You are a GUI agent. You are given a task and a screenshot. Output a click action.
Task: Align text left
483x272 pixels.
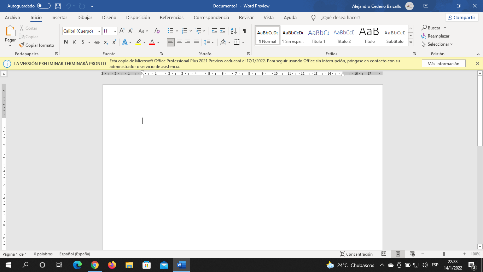click(171, 42)
